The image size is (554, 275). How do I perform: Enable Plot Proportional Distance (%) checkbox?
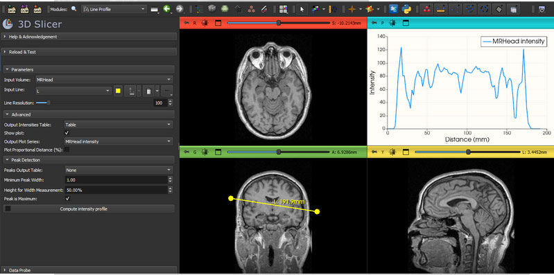(x=67, y=150)
